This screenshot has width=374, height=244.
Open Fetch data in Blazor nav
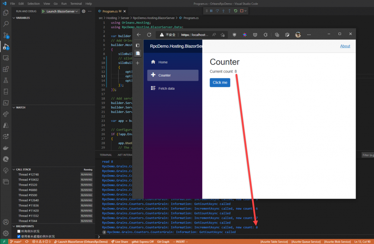click(x=173, y=88)
